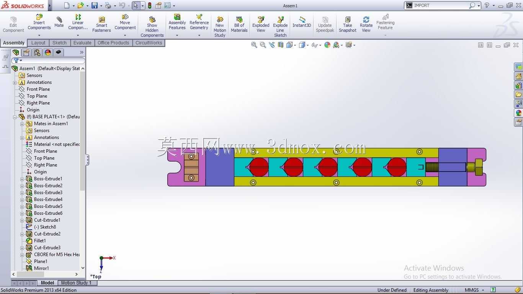This screenshot has height=294, width=523.
Task: Click the feature tree vertical scrollbar down arrow
Action: point(83,268)
